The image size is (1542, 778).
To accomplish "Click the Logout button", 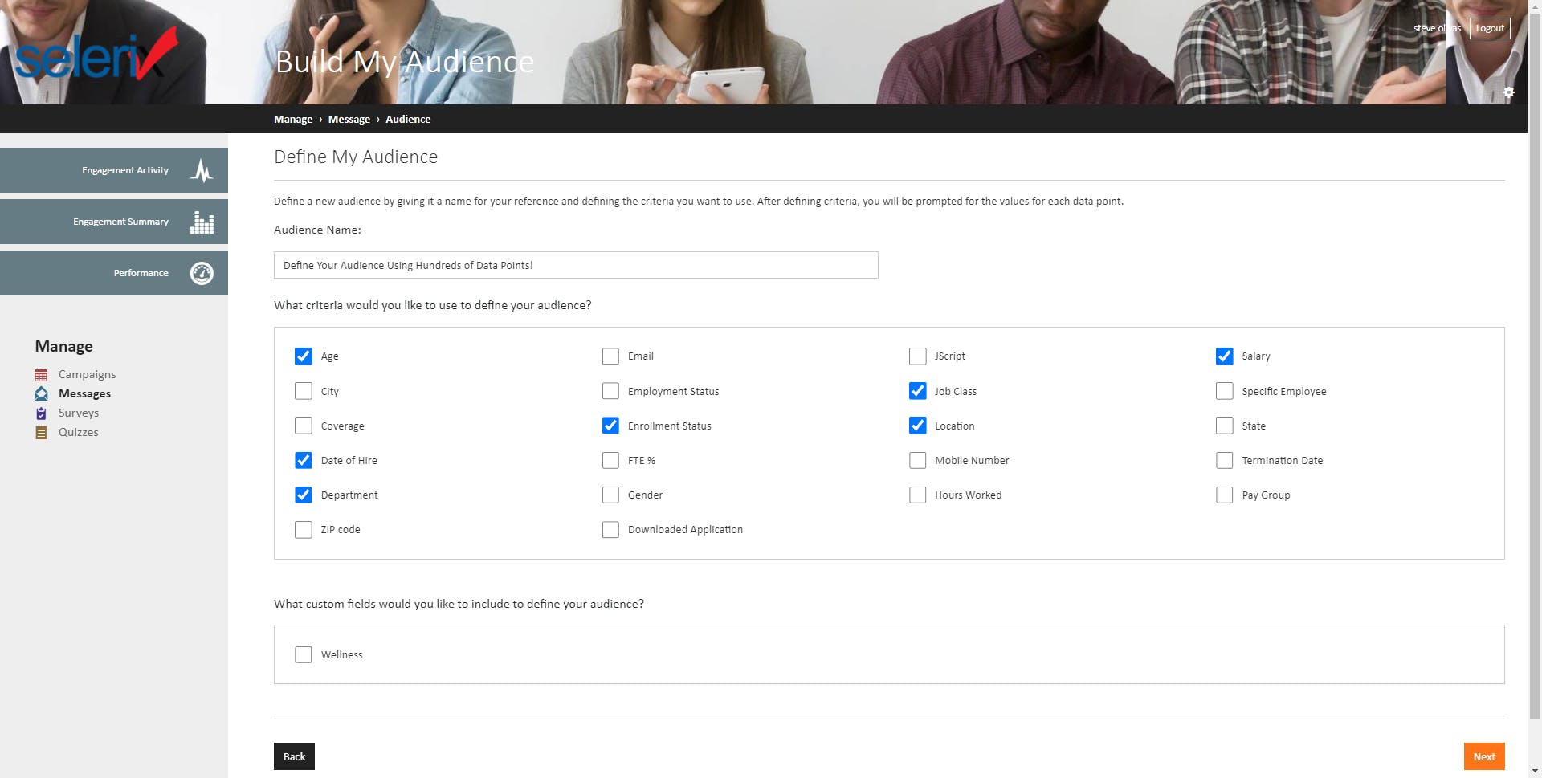I will click(1490, 28).
